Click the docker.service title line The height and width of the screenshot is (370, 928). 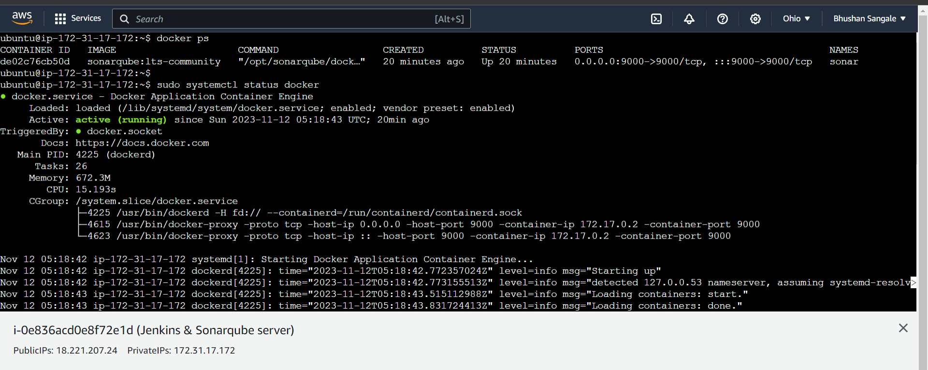[157, 97]
